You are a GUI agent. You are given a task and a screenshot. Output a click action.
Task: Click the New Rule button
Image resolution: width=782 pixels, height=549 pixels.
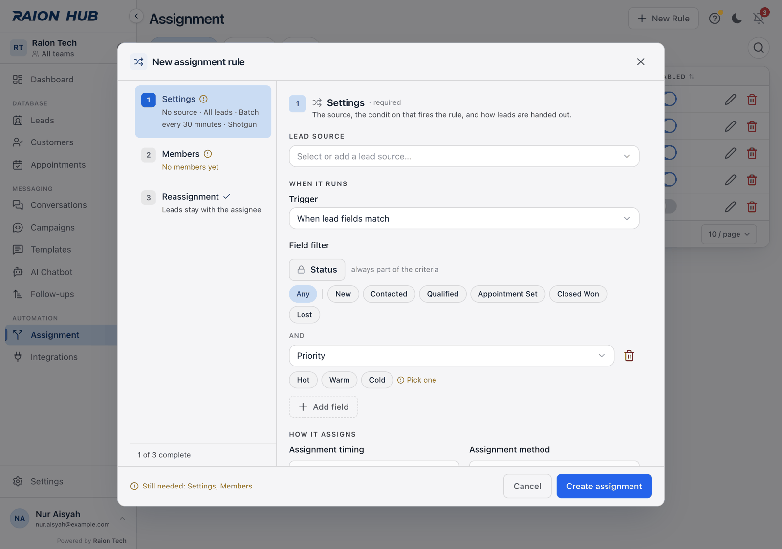pyautogui.click(x=663, y=19)
